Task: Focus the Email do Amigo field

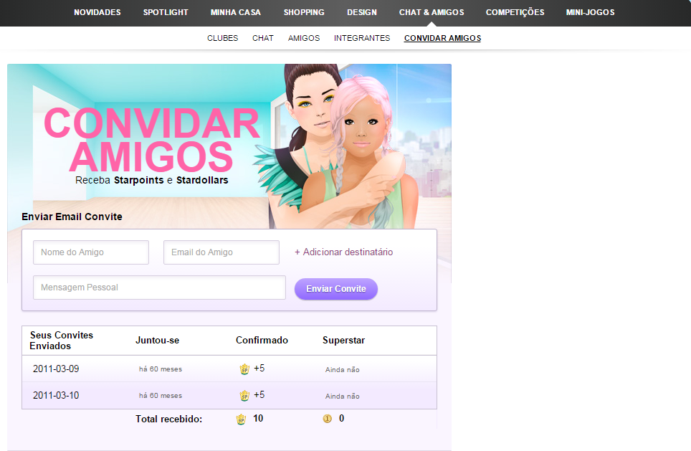Action: [221, 252]
